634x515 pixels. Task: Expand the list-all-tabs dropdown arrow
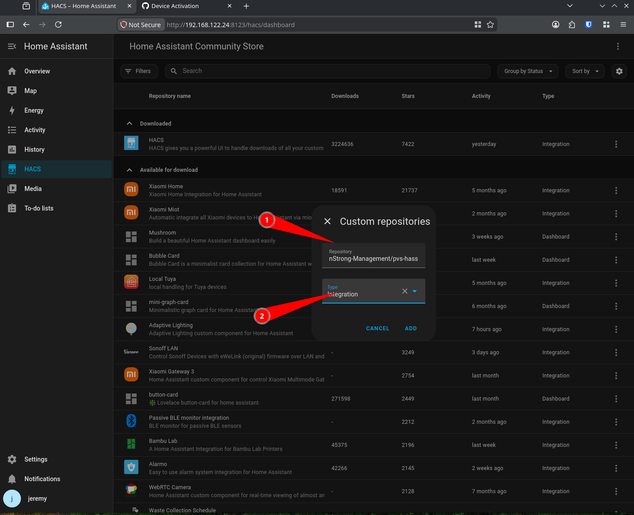pyautogui.click(x=570, y=6)
